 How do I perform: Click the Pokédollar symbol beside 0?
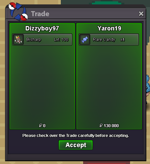[x=41, y=125]
